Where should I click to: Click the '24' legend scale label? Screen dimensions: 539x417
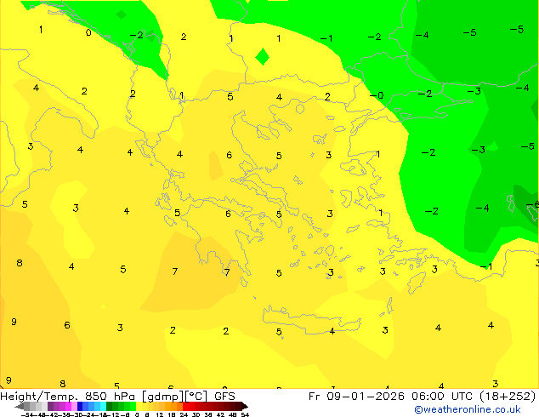coord(184,414)
